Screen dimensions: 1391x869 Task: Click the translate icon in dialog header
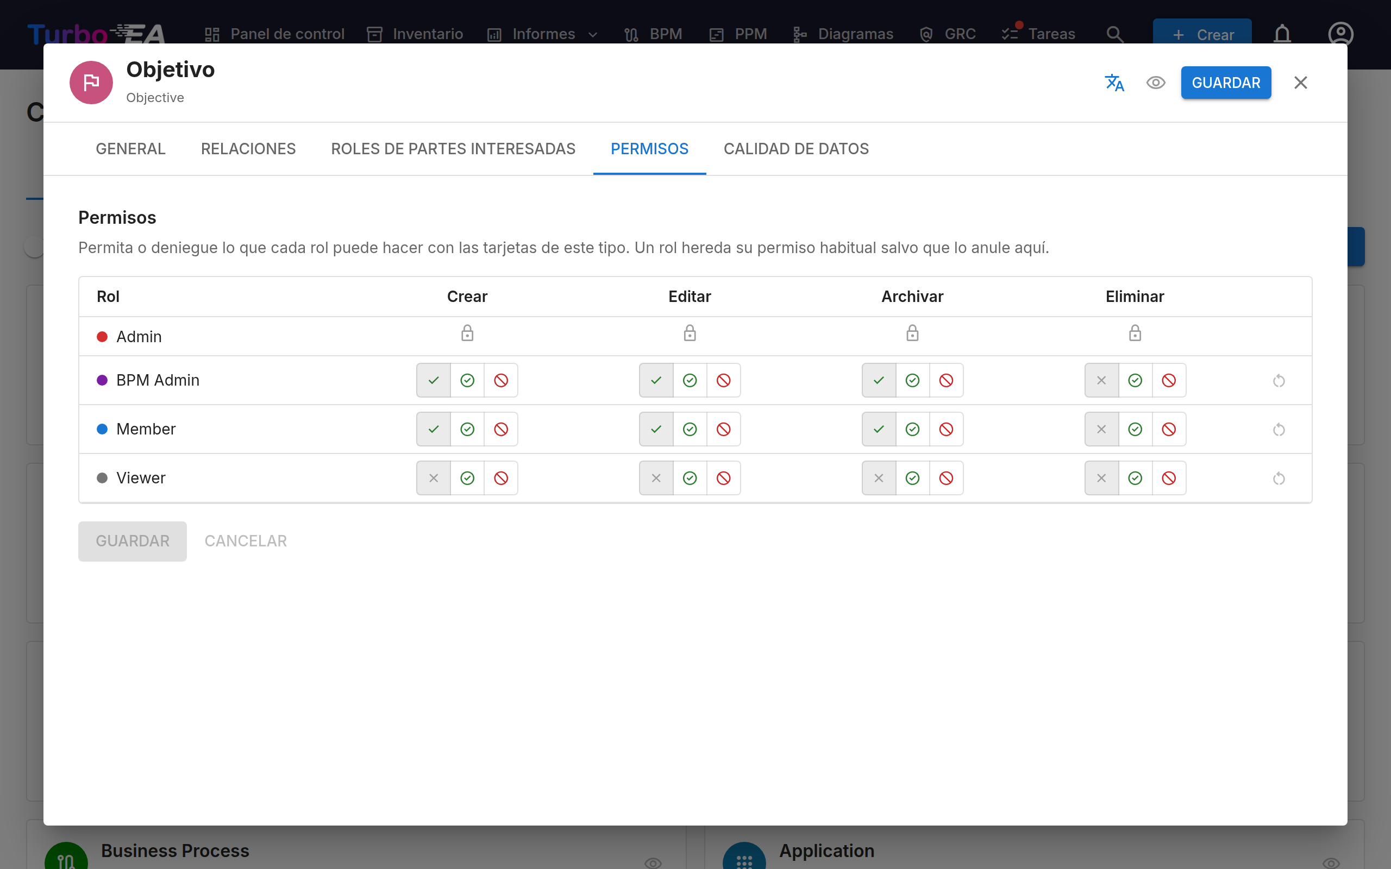[x=1114, y=83]
